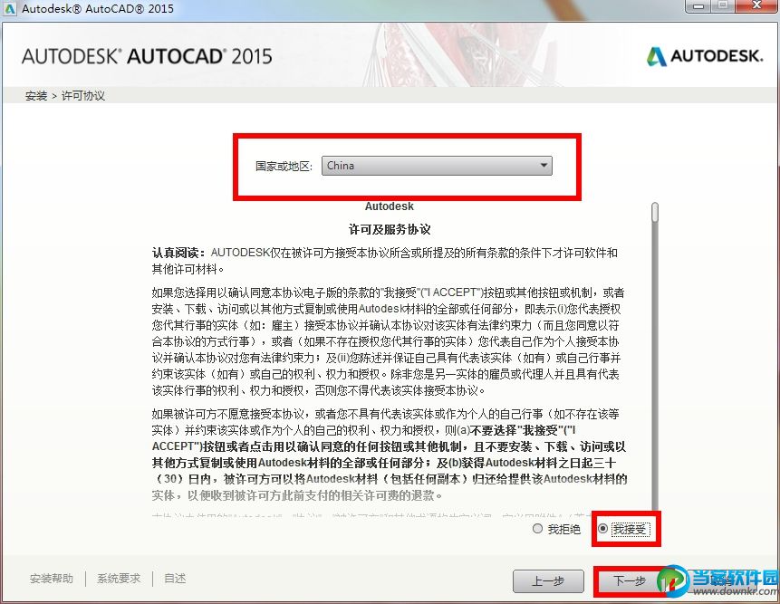
Task: Click the 国家或地区 label
Action: (284, 166)
